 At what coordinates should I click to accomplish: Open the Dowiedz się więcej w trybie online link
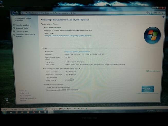[147, 93]
